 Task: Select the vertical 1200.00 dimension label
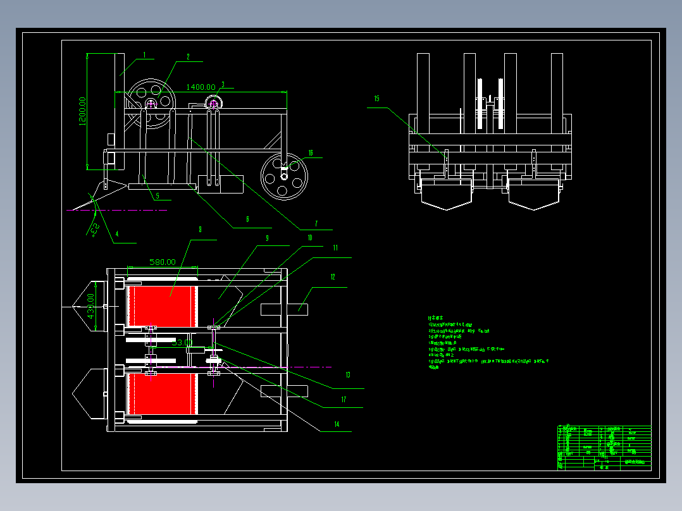[x=82, y=111]
